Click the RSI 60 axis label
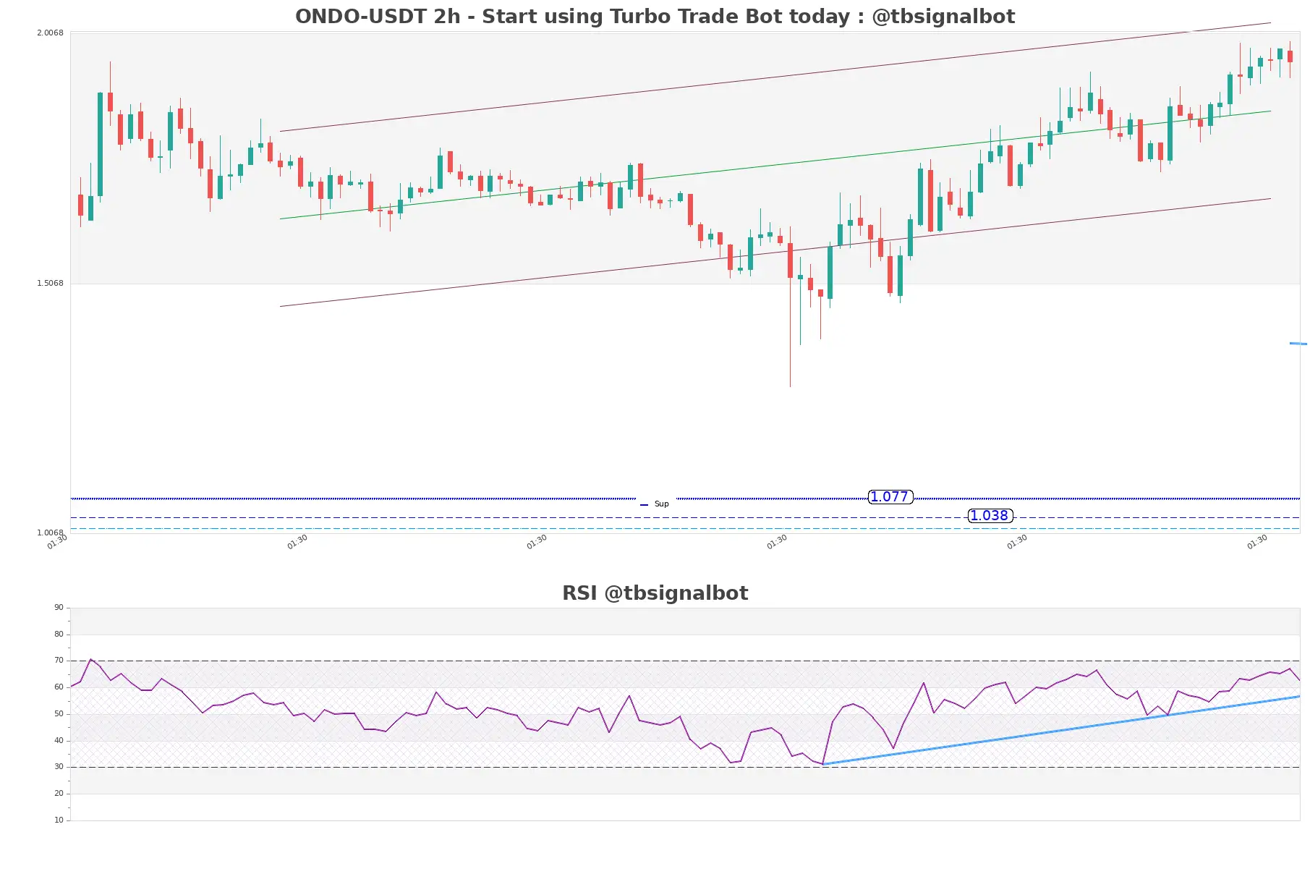 (x=59, y=687)
